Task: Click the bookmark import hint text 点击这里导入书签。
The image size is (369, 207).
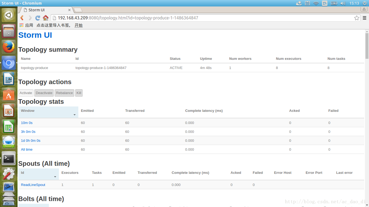Action: tap(55, 25)
